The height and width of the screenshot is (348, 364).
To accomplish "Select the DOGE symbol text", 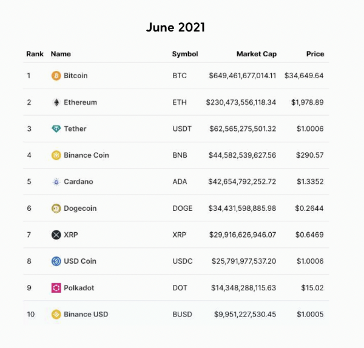I will (x=183, y=209).
